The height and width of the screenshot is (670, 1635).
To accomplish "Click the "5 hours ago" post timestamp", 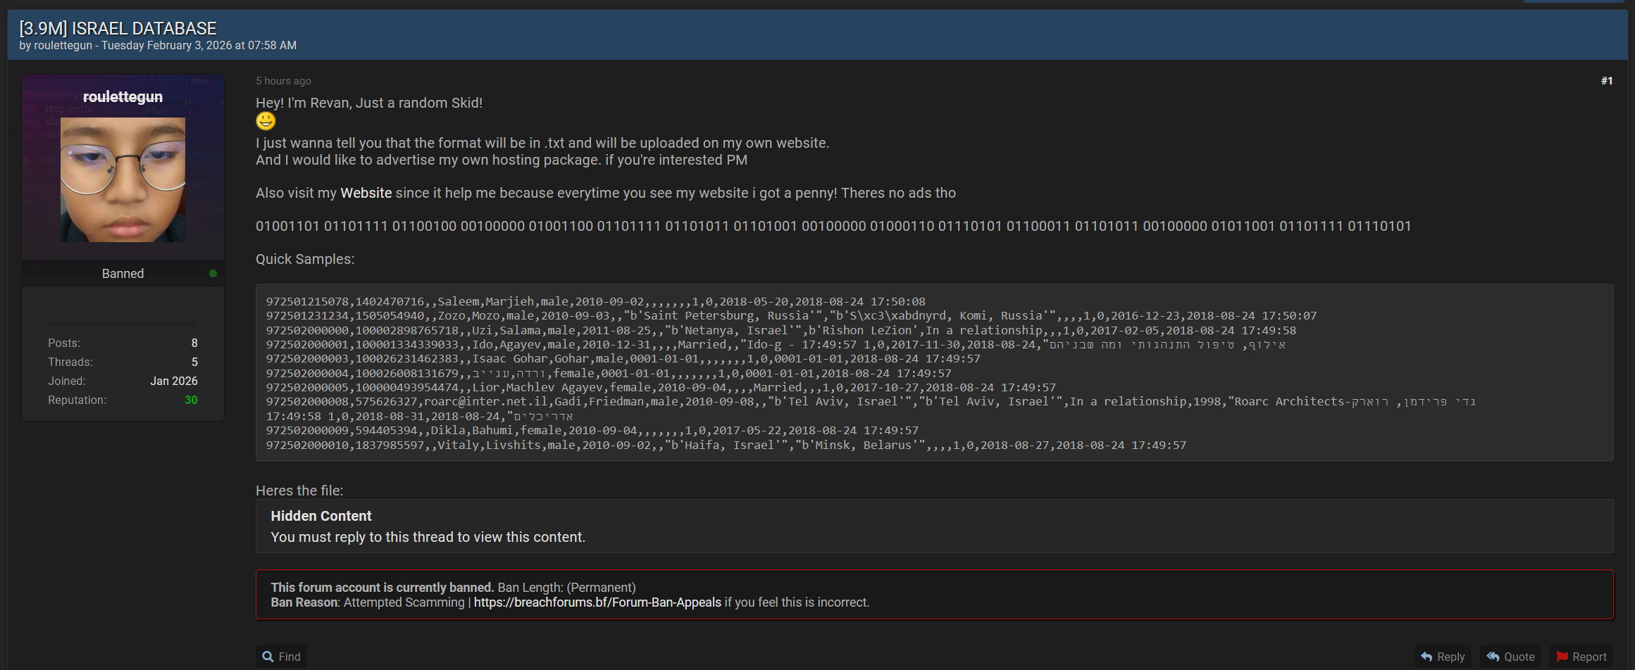I will tap(283, 81).
